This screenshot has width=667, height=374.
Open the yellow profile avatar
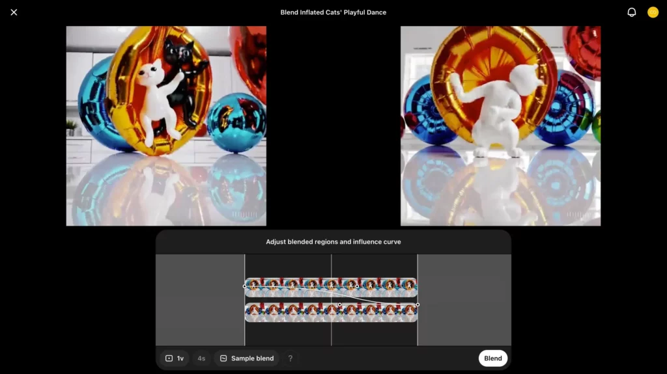pos(653,12)
